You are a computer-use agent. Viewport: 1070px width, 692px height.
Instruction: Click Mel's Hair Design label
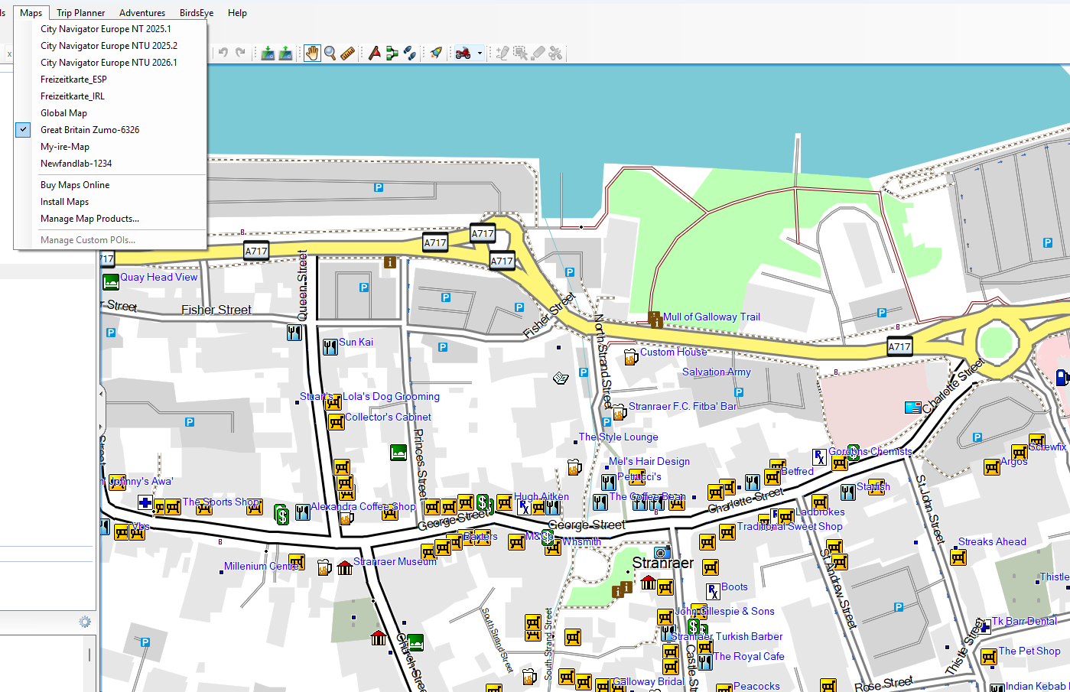649,461
